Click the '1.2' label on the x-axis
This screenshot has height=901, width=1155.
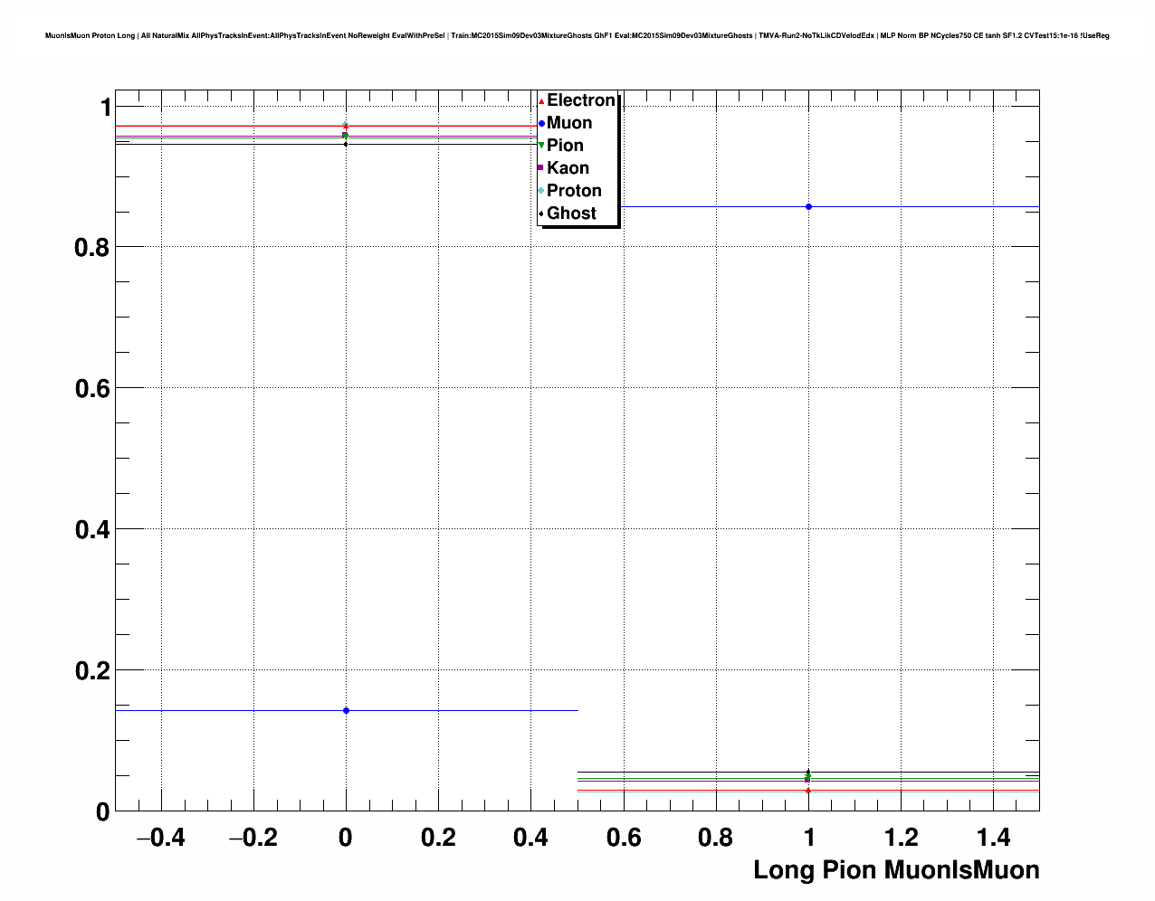coord(902,838)
